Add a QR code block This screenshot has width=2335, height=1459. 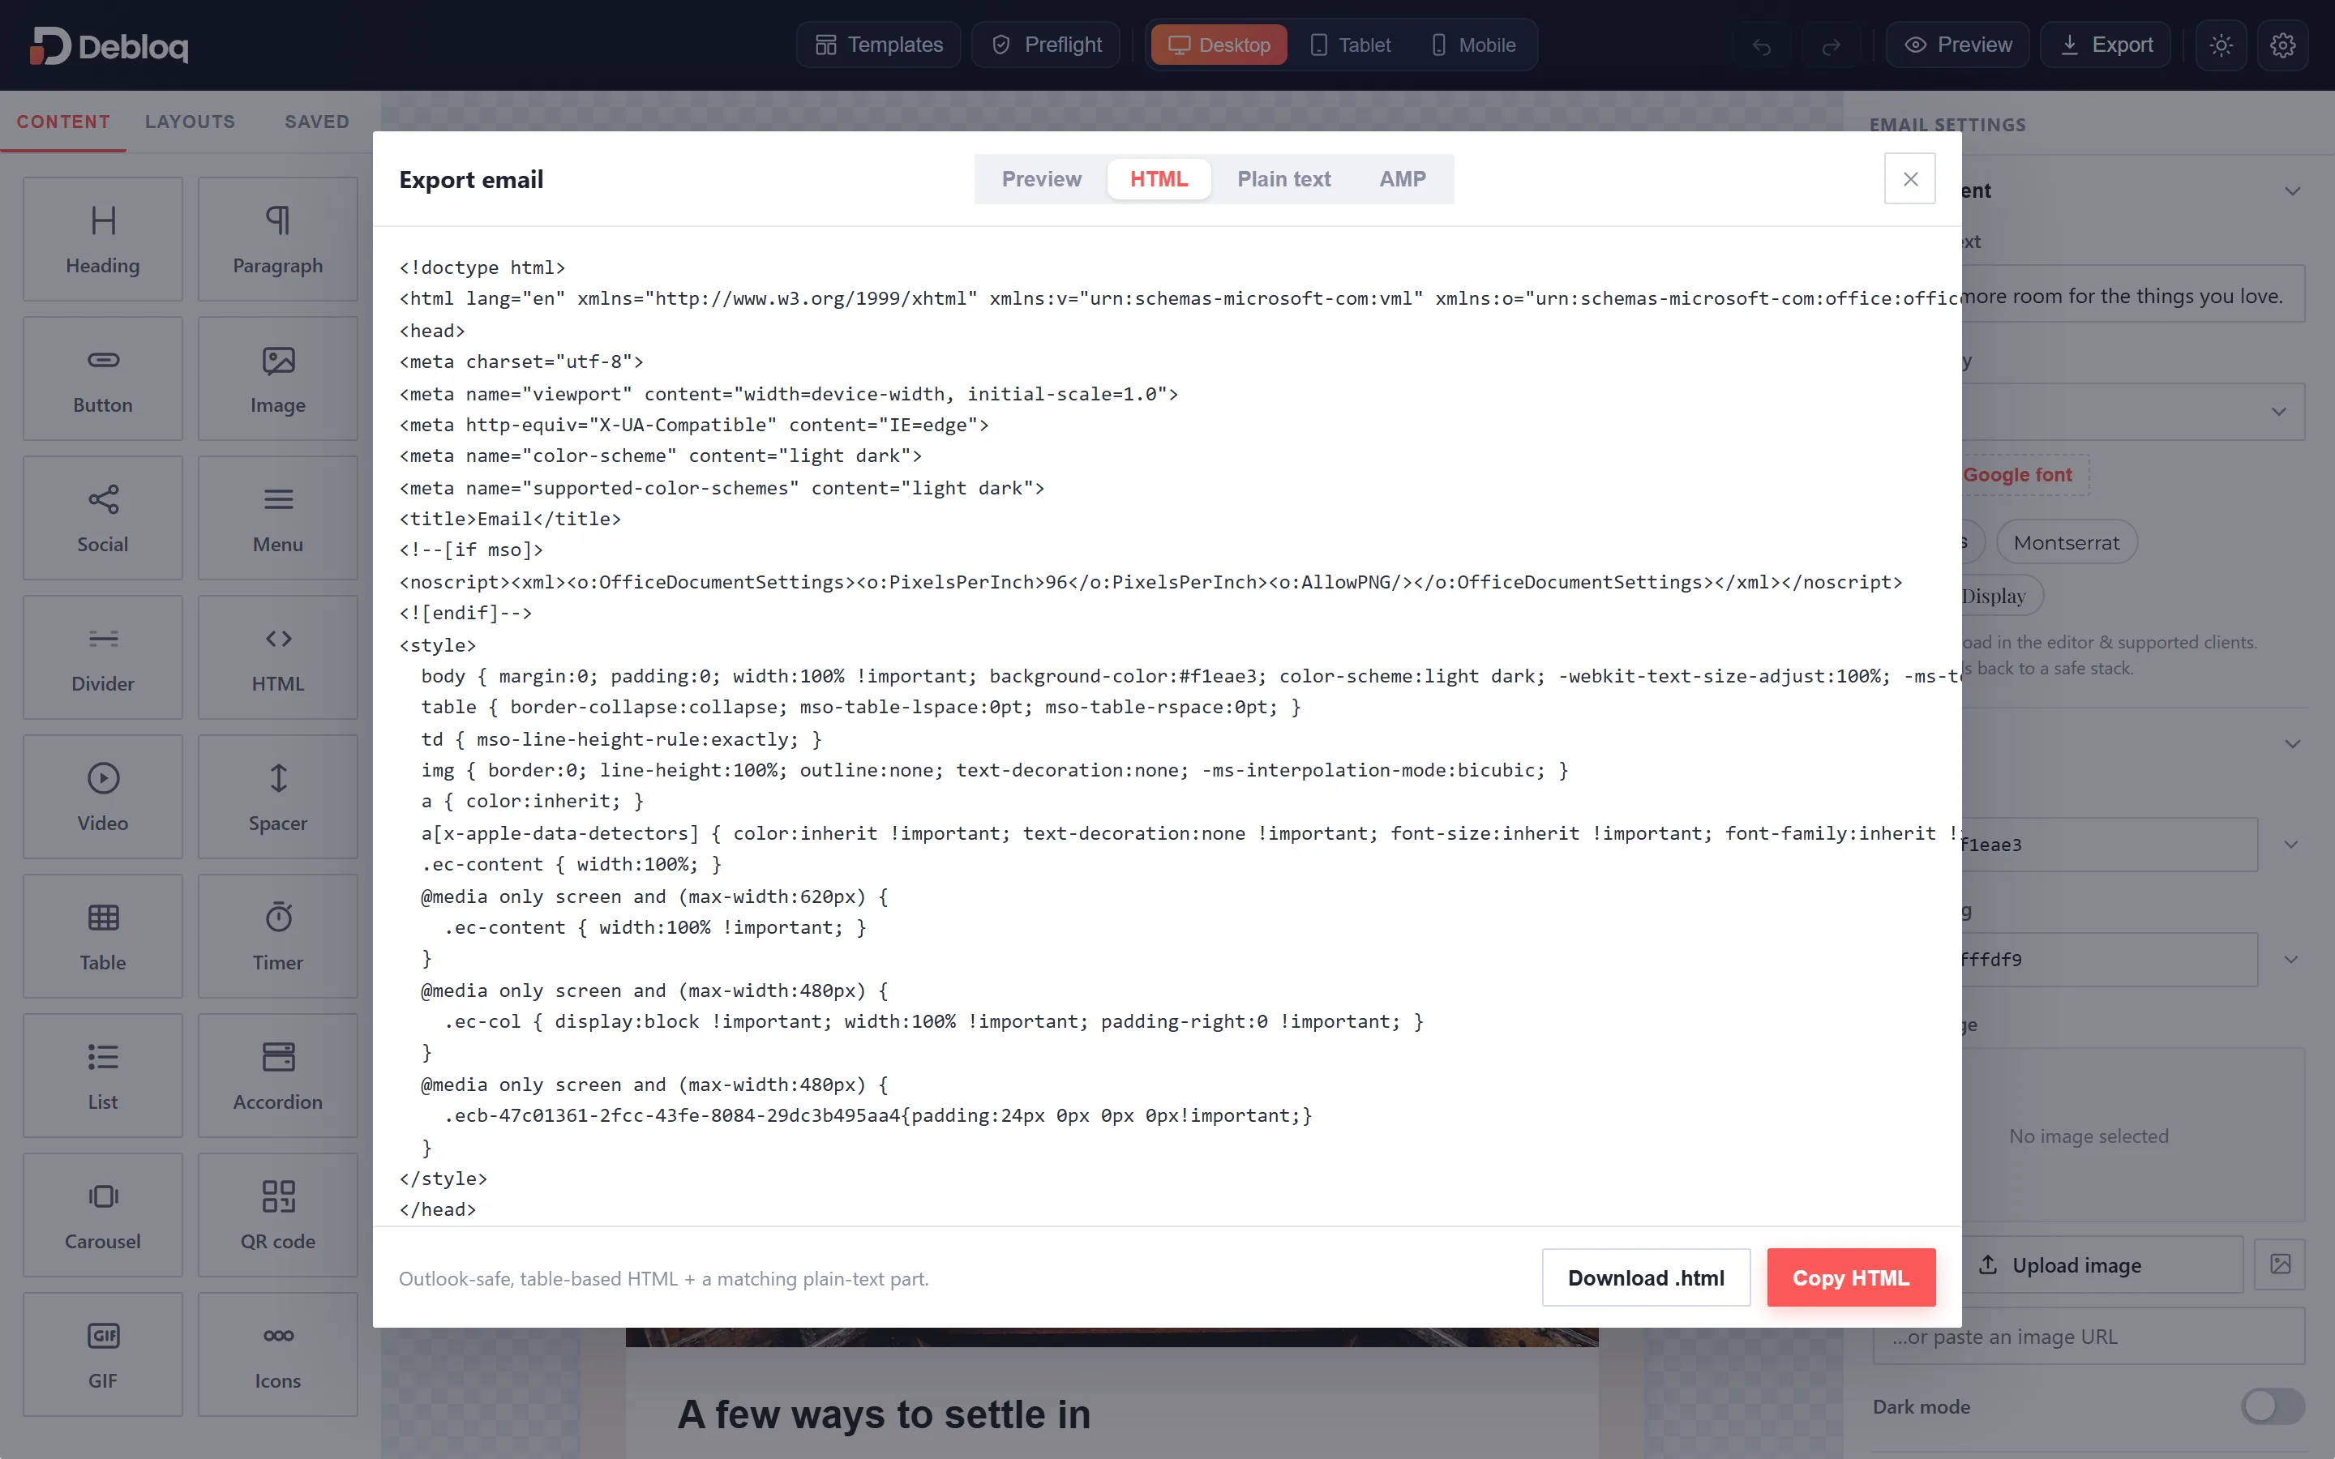click(x=278, y=1215)
